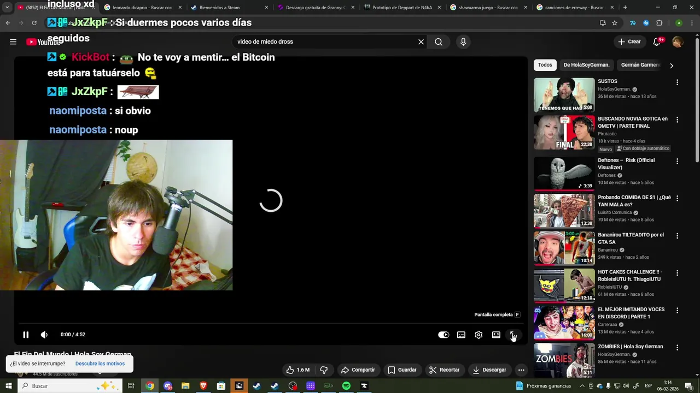Toggle subtitles in the video player
This screenshot has width=700, height=393.
coord(461,335)
